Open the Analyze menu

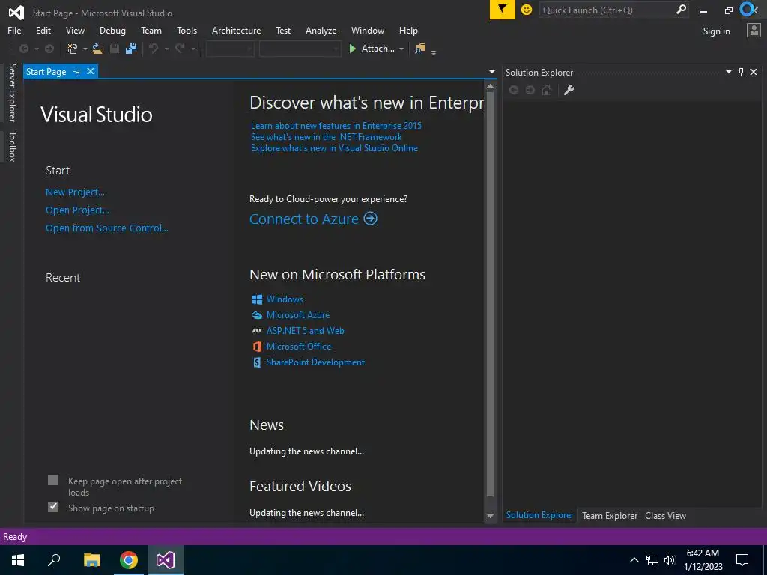[321, 30]
